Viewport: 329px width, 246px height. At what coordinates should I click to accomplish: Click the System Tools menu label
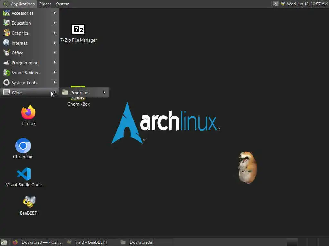tap(24, 83)
